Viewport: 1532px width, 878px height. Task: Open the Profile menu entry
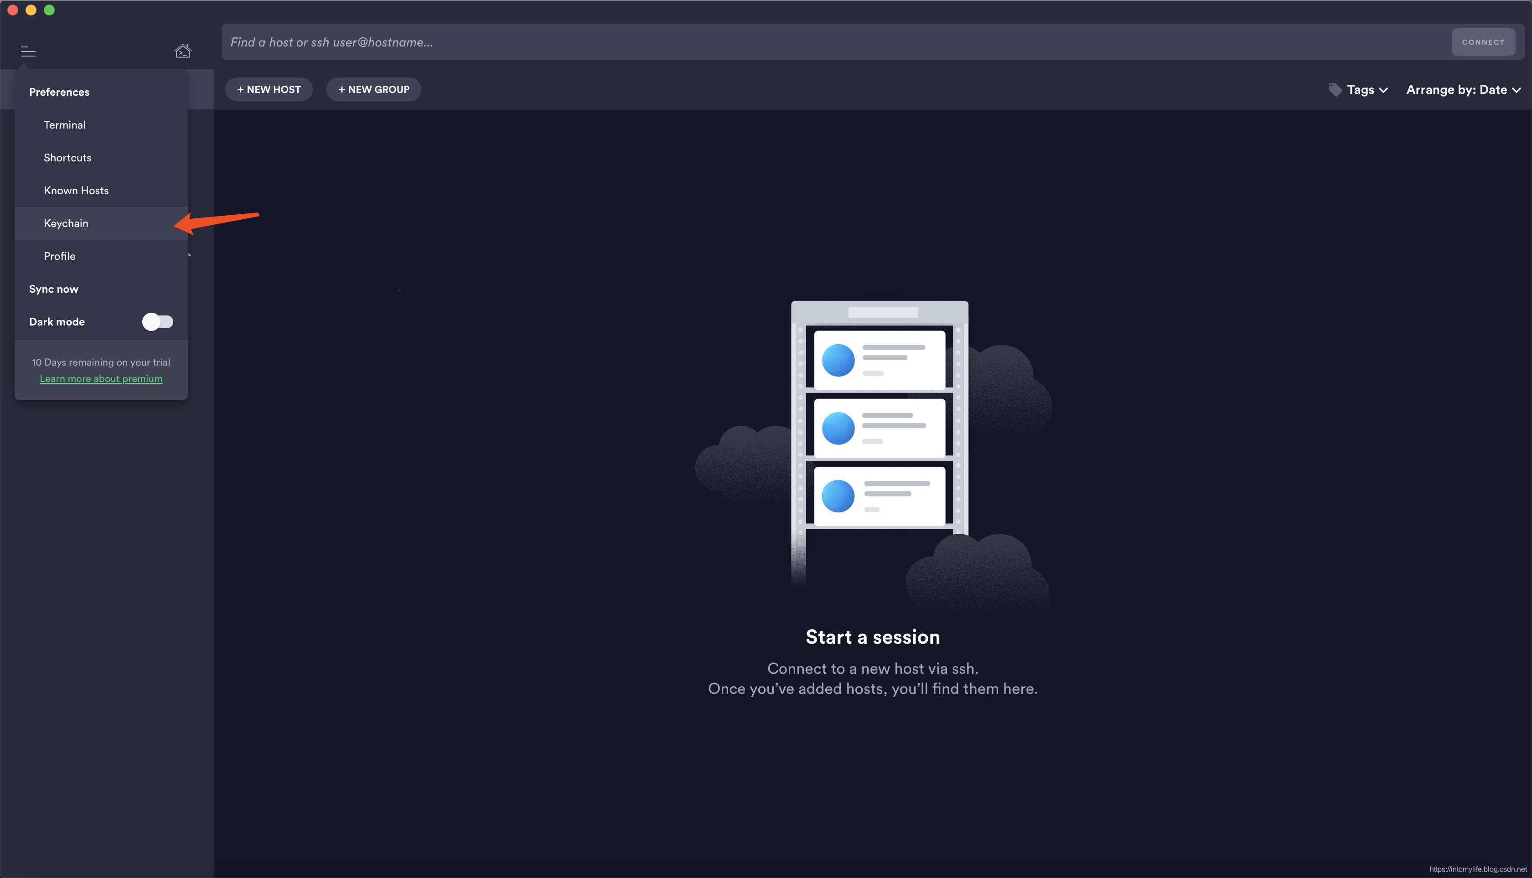click(60, 256)
